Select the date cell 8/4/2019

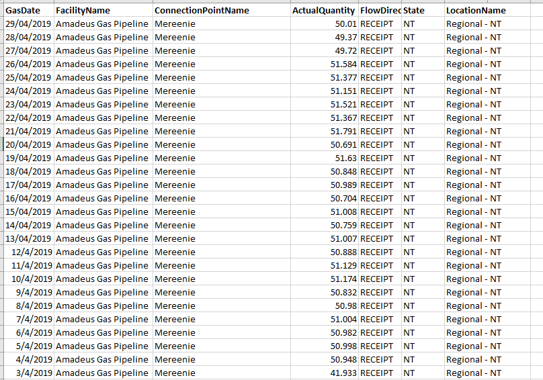pyautogui.click(x=29, y=306)
